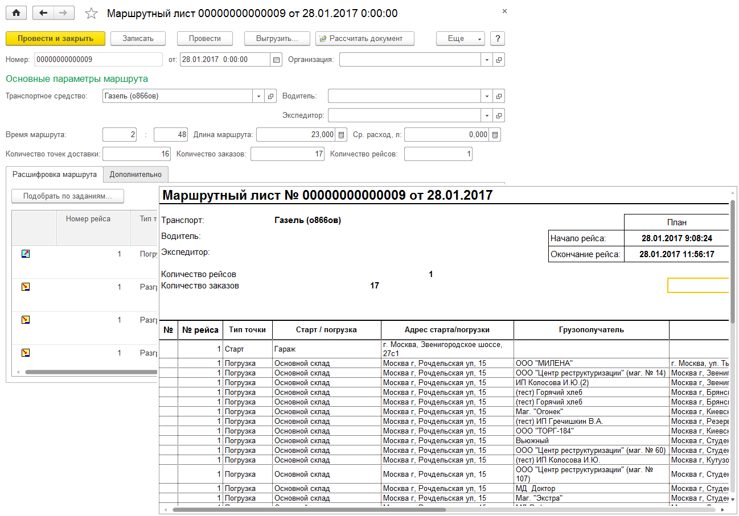Click Окончание рейса time value
The image size is (739, 516).
click(x=677, y=254)
